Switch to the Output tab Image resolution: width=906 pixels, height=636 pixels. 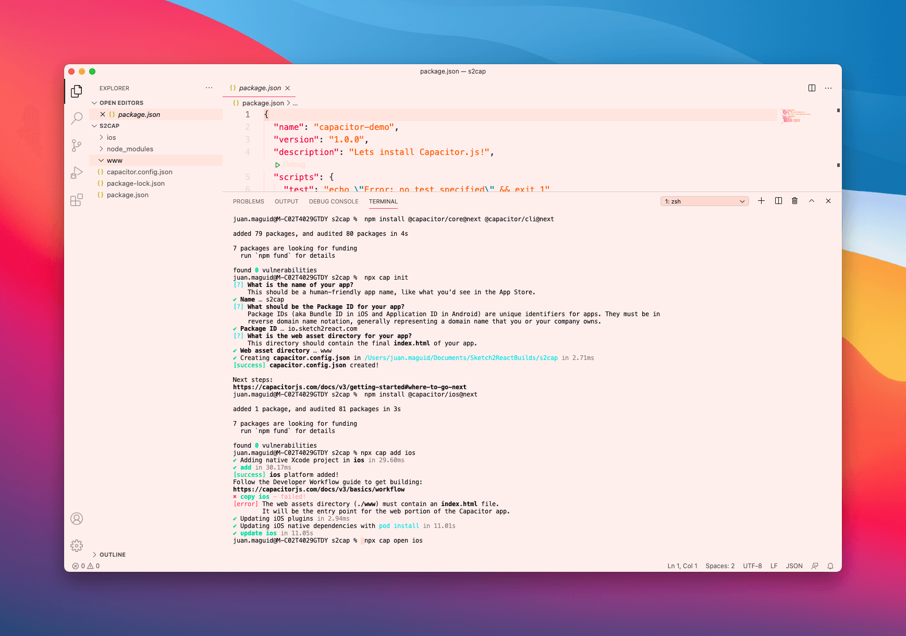[x=287, y=201]
